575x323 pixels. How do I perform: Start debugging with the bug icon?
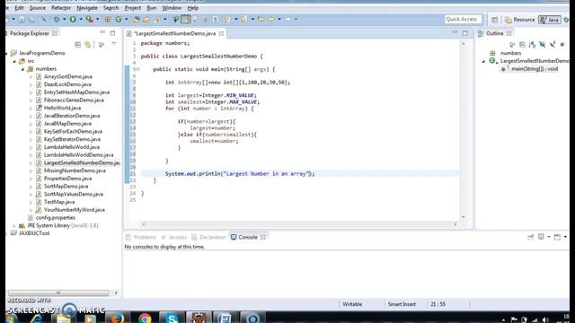point(57,19)
